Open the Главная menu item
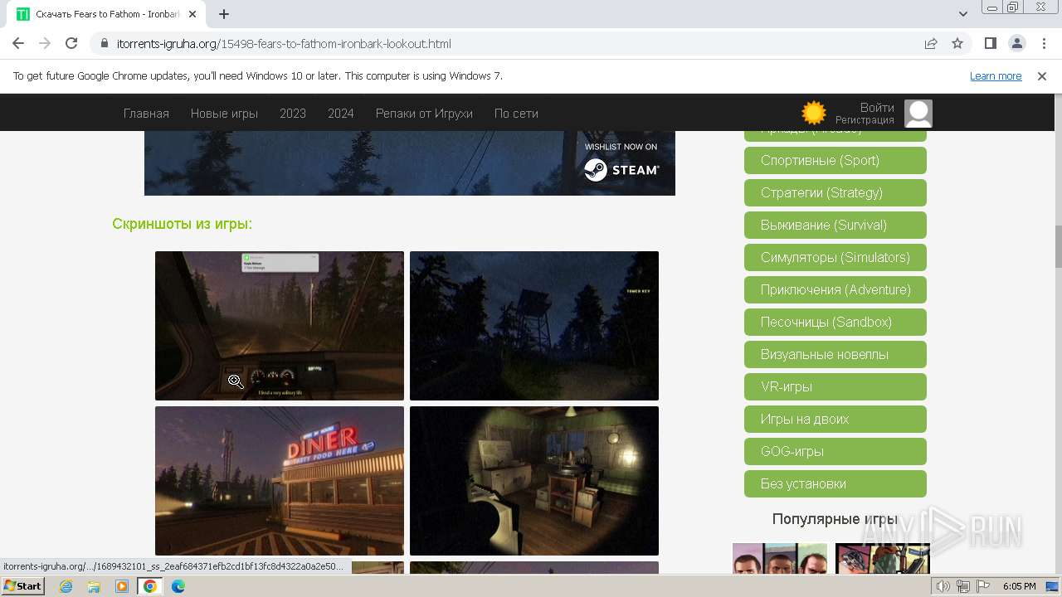The height and width of the screenshot is (597, 1062). (146, 114)
